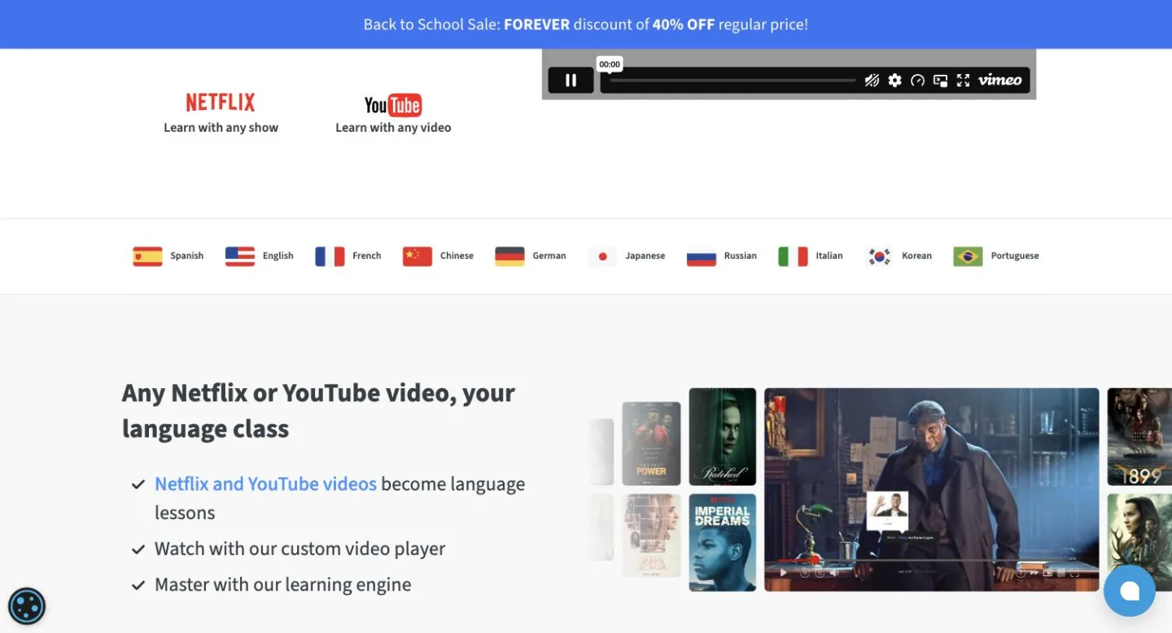The width and height of the screenshot is (1172, 633).
Task: Click the Back to School Sale banner
Action: point(586,24)
